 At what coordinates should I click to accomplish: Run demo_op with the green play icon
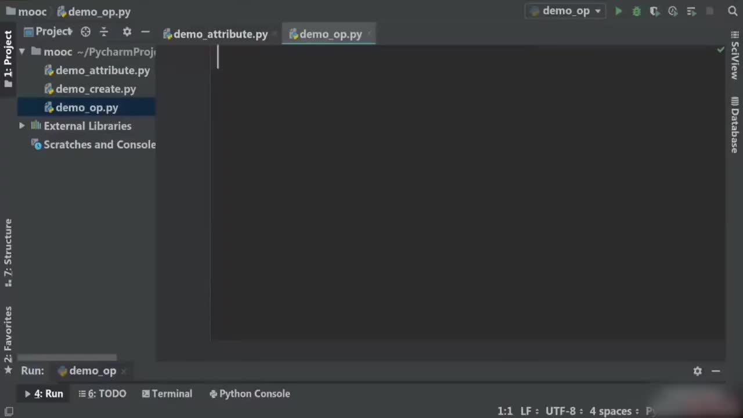click(x=618, y=11)
